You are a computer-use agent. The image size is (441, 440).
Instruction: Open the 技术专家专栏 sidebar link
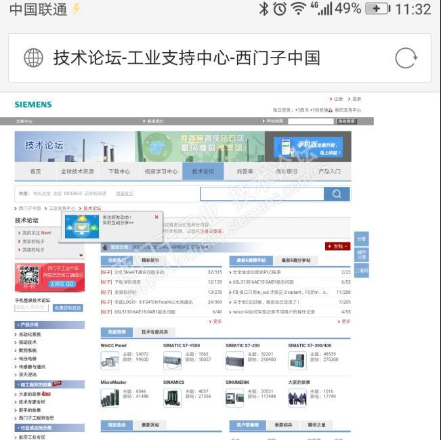click(32, 402)
